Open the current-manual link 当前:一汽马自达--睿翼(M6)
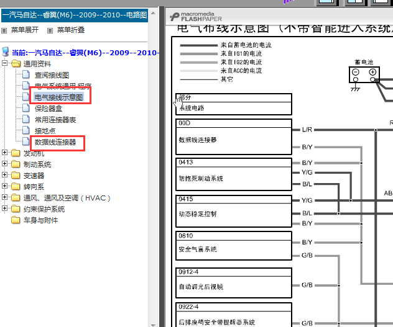This screenshot has width=393, height=327. coord(85,53)
